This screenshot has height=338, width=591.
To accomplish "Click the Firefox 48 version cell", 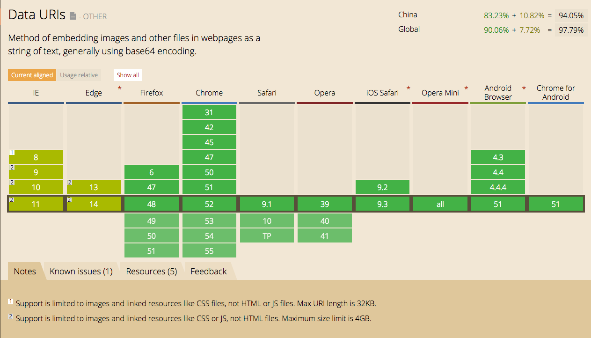I will pyautogui.click(x=152, y=204).
